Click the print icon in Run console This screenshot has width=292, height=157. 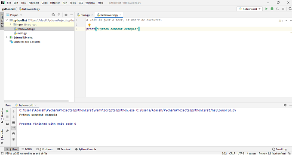click(x=13, y=133)
